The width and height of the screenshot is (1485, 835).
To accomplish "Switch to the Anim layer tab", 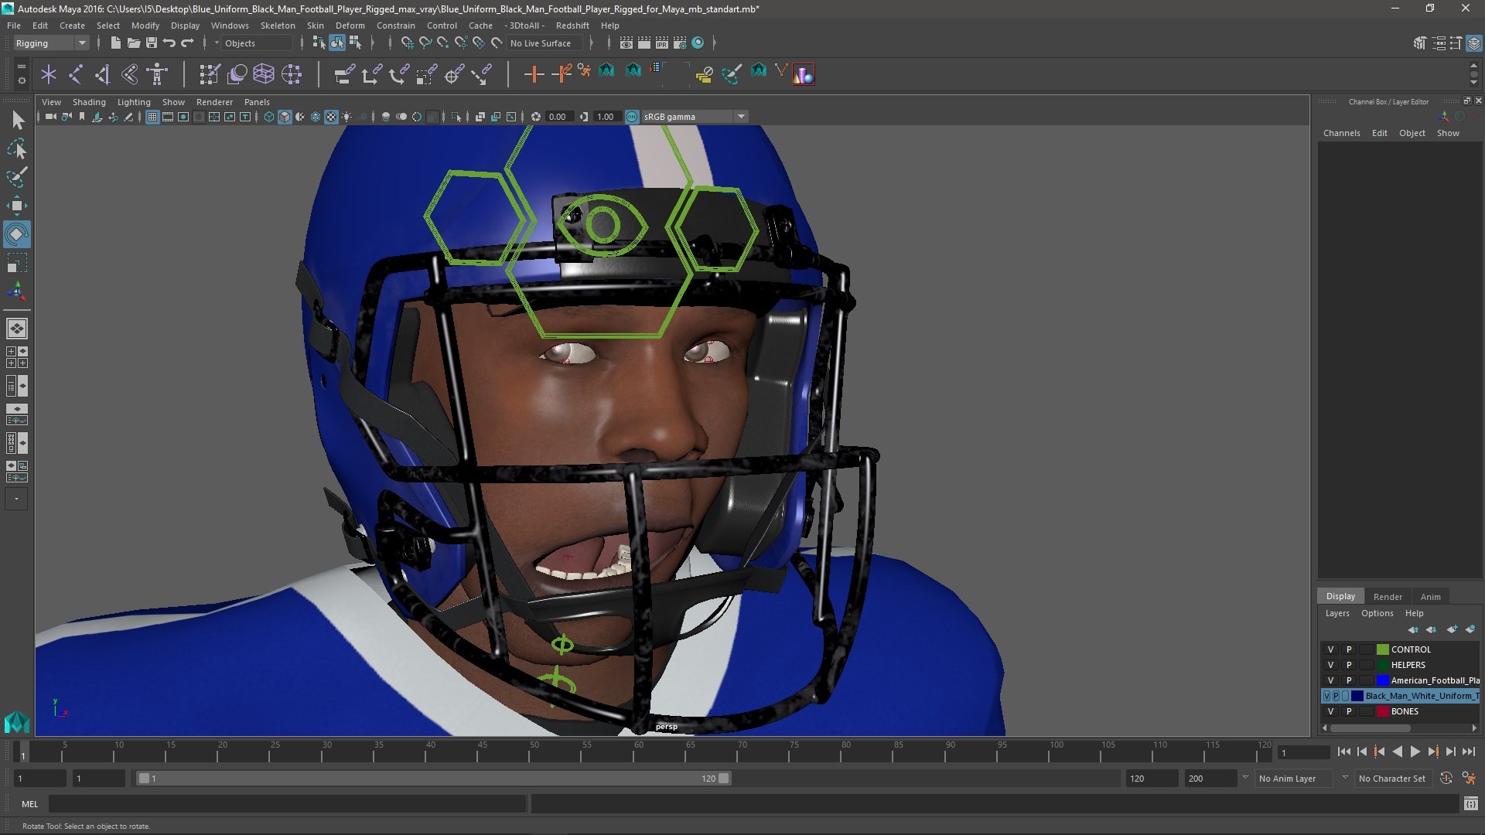I will click(x=1431, y=597).
